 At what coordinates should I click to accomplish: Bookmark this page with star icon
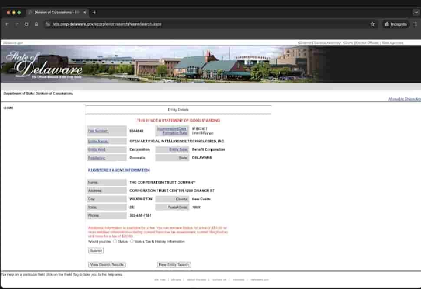click(x=372, y=24)
